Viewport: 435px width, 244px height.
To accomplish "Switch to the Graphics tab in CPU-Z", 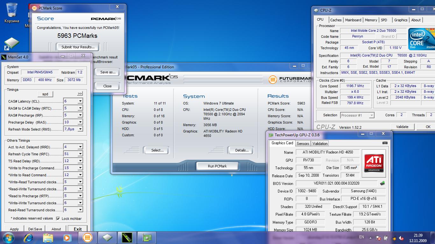I will pos(401,20).
